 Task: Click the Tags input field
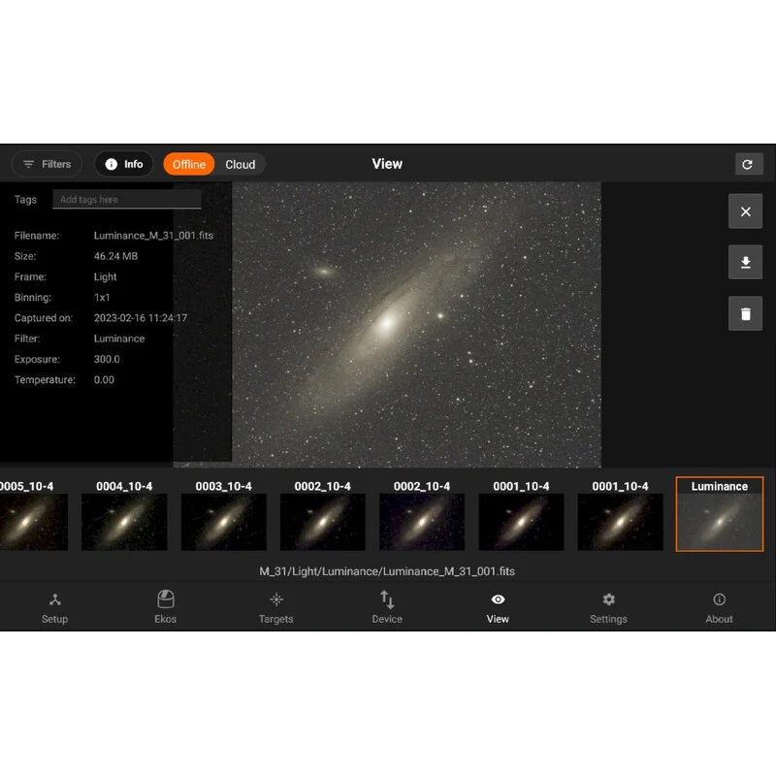click(x=127, y=200)
